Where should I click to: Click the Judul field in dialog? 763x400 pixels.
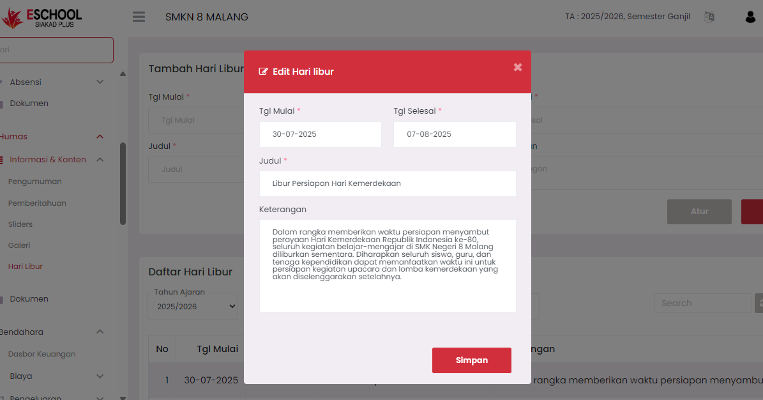coord(387,183)
